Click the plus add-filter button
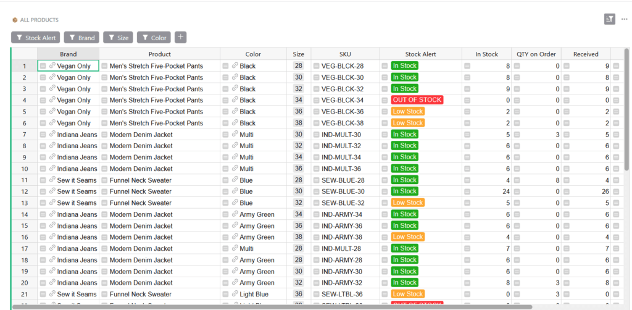This screenshot has height=310, width=632. pyautogui.click(x=181, y=38)
